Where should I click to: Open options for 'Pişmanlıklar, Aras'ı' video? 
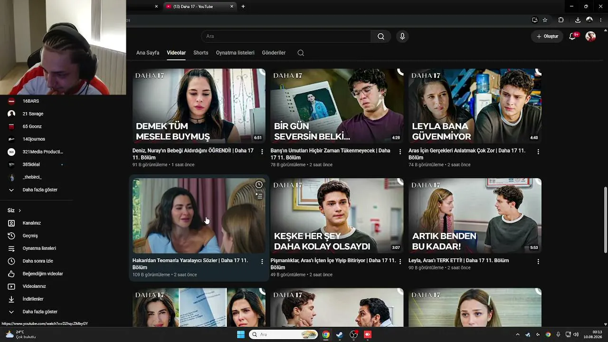coord(400,261)
